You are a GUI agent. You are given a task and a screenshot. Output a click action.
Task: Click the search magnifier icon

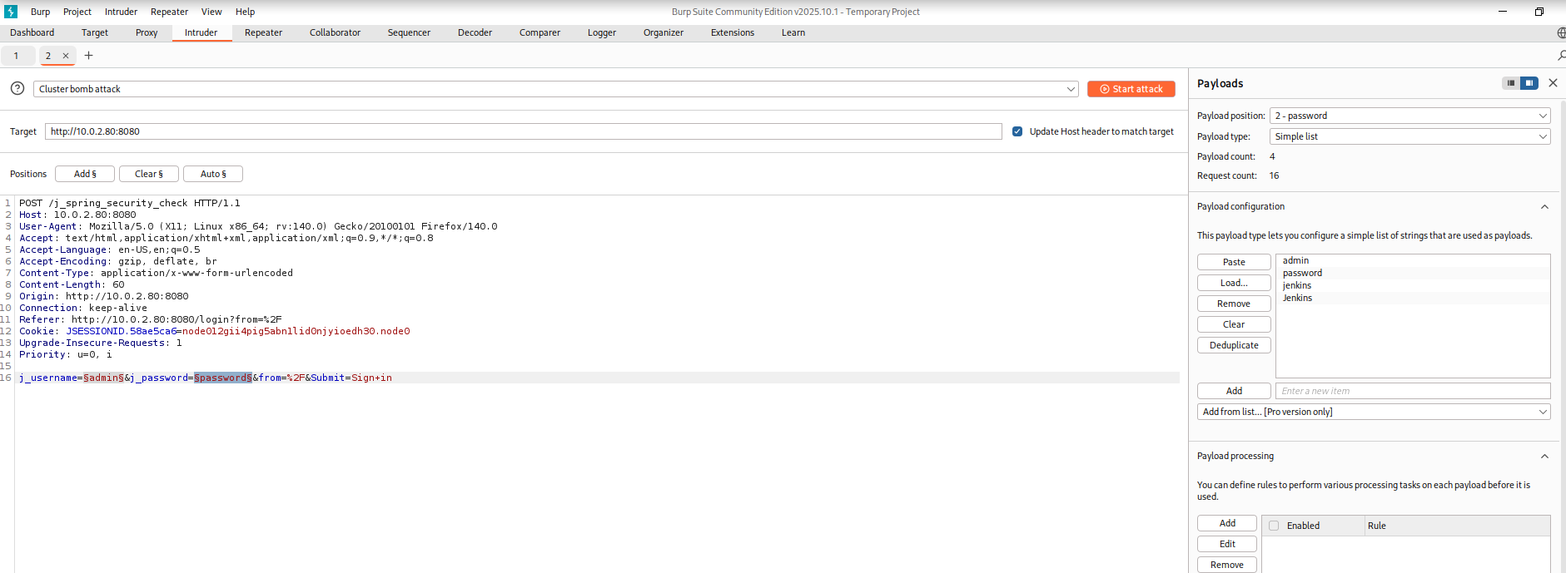(1561, 56)
